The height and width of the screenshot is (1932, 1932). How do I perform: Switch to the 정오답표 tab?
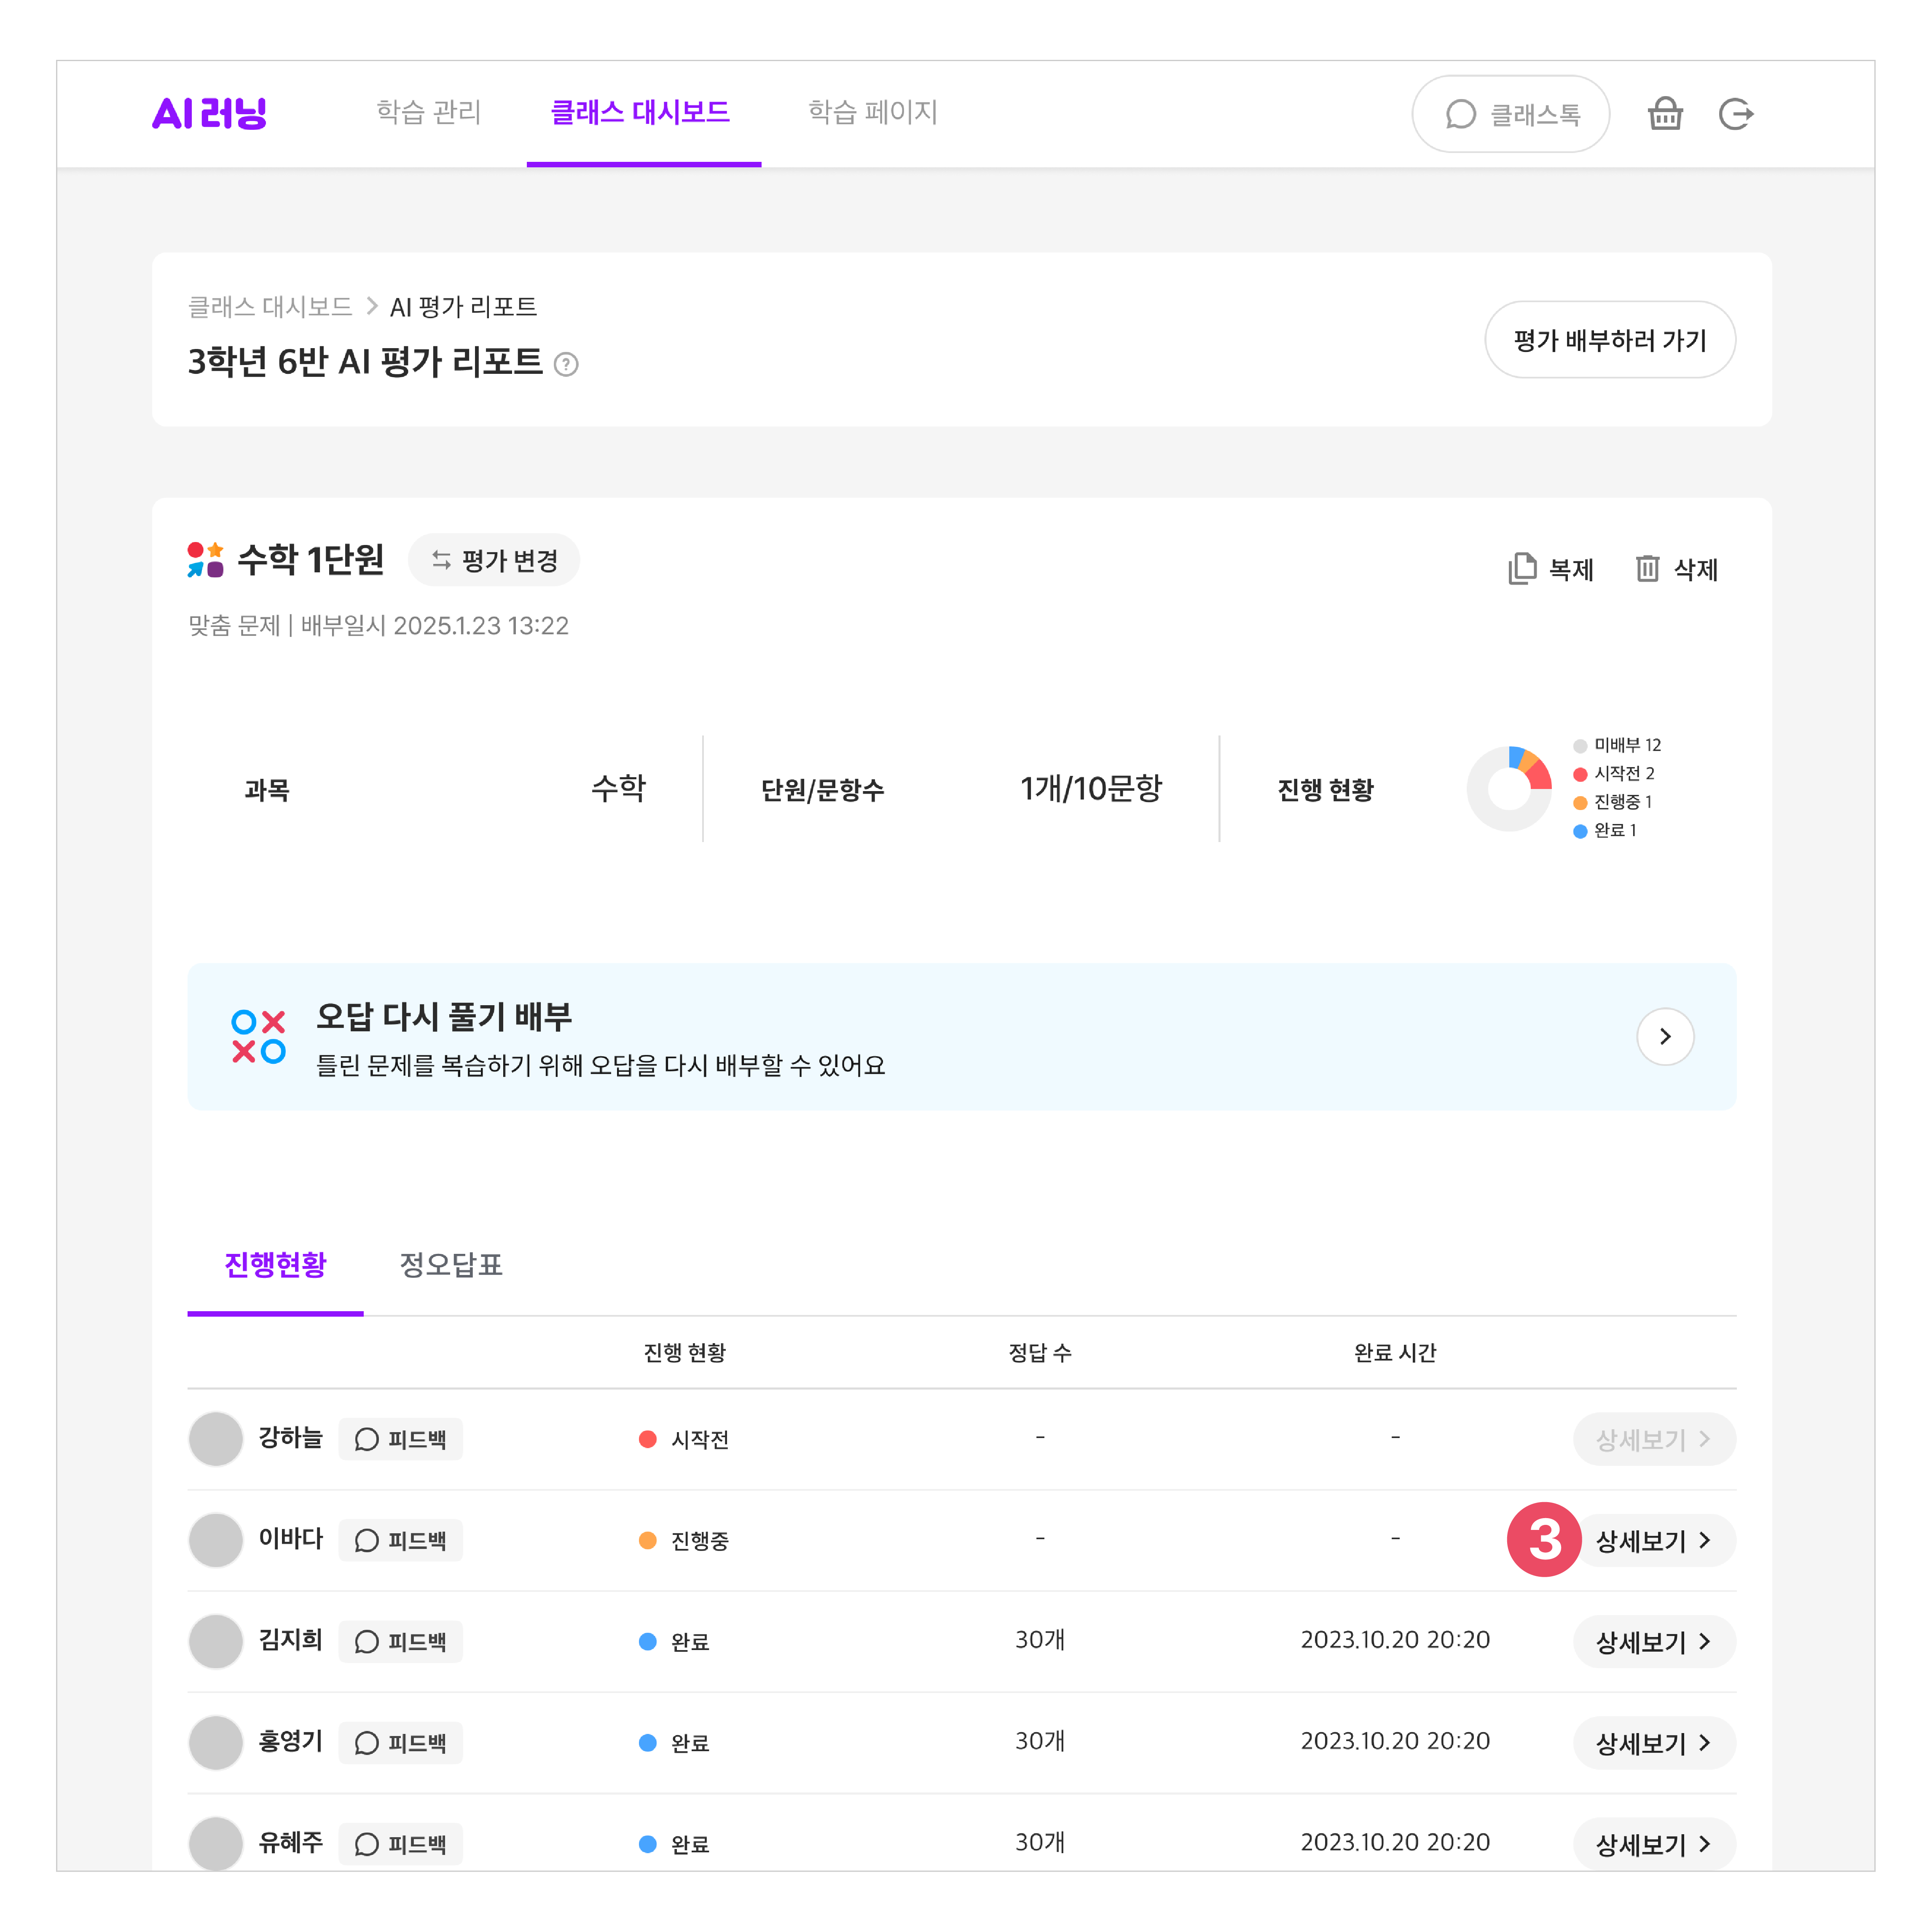coord(451,1265)
